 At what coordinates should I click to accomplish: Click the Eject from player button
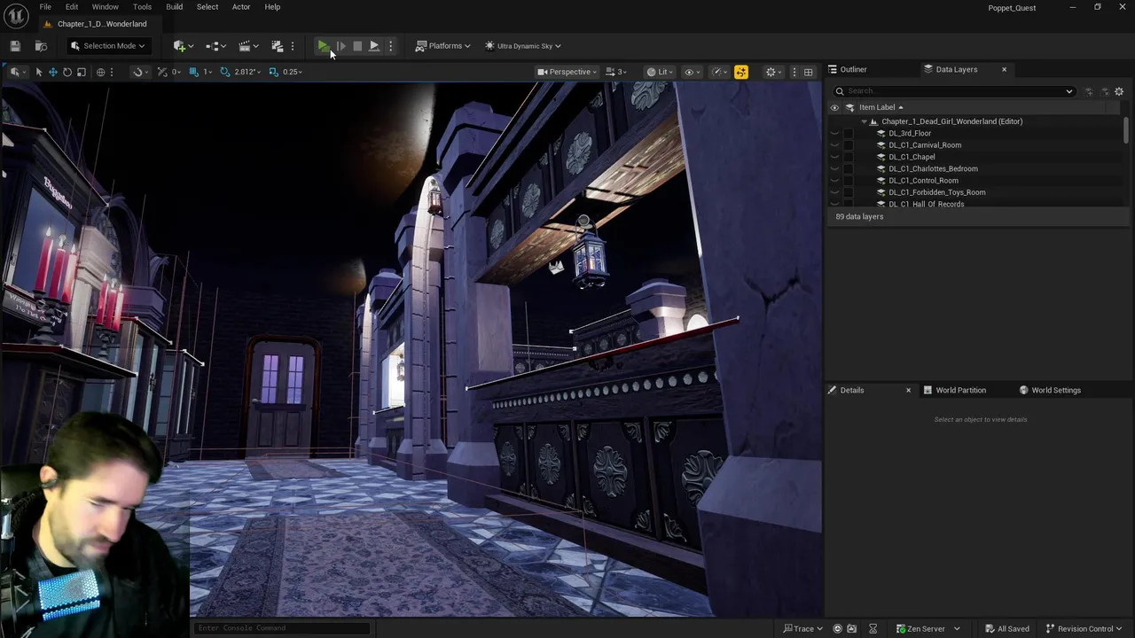coord(374,46)
